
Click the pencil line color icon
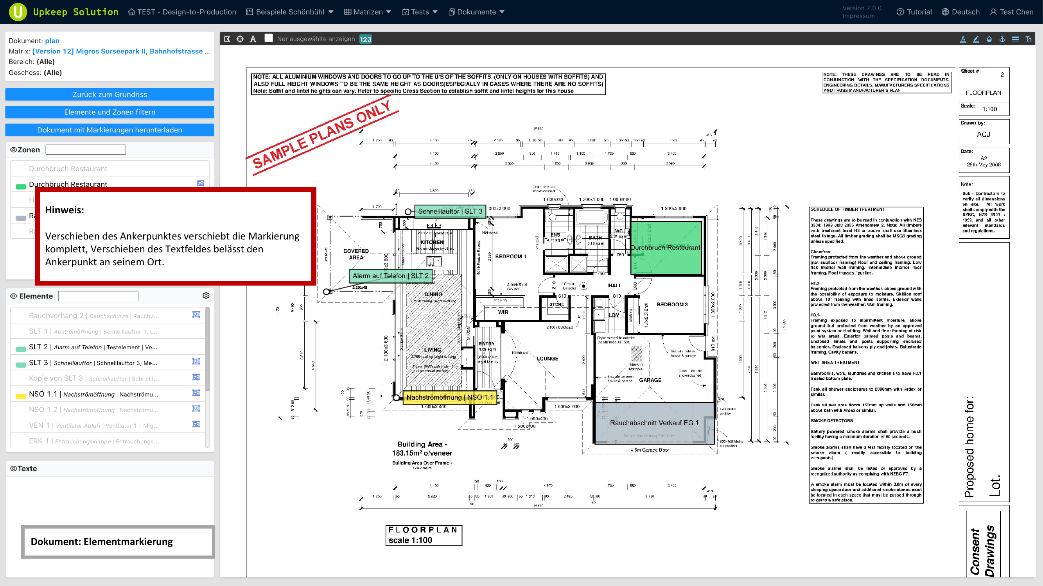[x=976, y=39]
